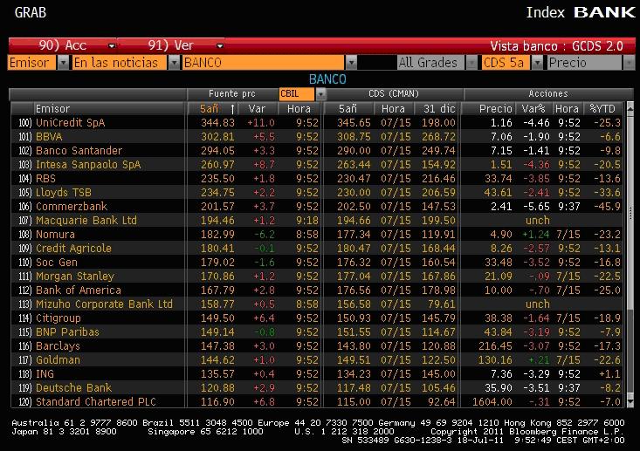Click ING's +1.1 YTD value

pos(609,374)
